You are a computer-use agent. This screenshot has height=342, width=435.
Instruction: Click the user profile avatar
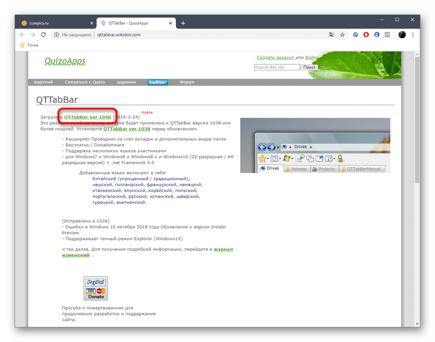402,35
